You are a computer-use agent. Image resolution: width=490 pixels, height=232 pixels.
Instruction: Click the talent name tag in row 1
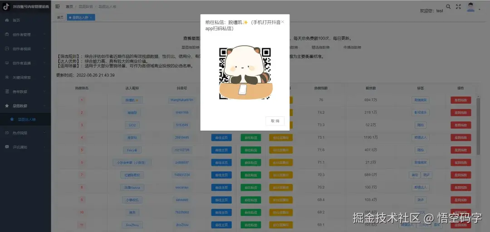[132, 100]
